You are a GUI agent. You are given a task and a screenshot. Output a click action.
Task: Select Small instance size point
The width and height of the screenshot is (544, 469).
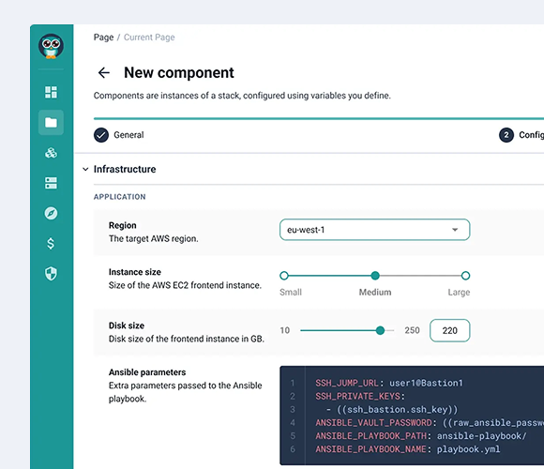click(x=284, y=276)
